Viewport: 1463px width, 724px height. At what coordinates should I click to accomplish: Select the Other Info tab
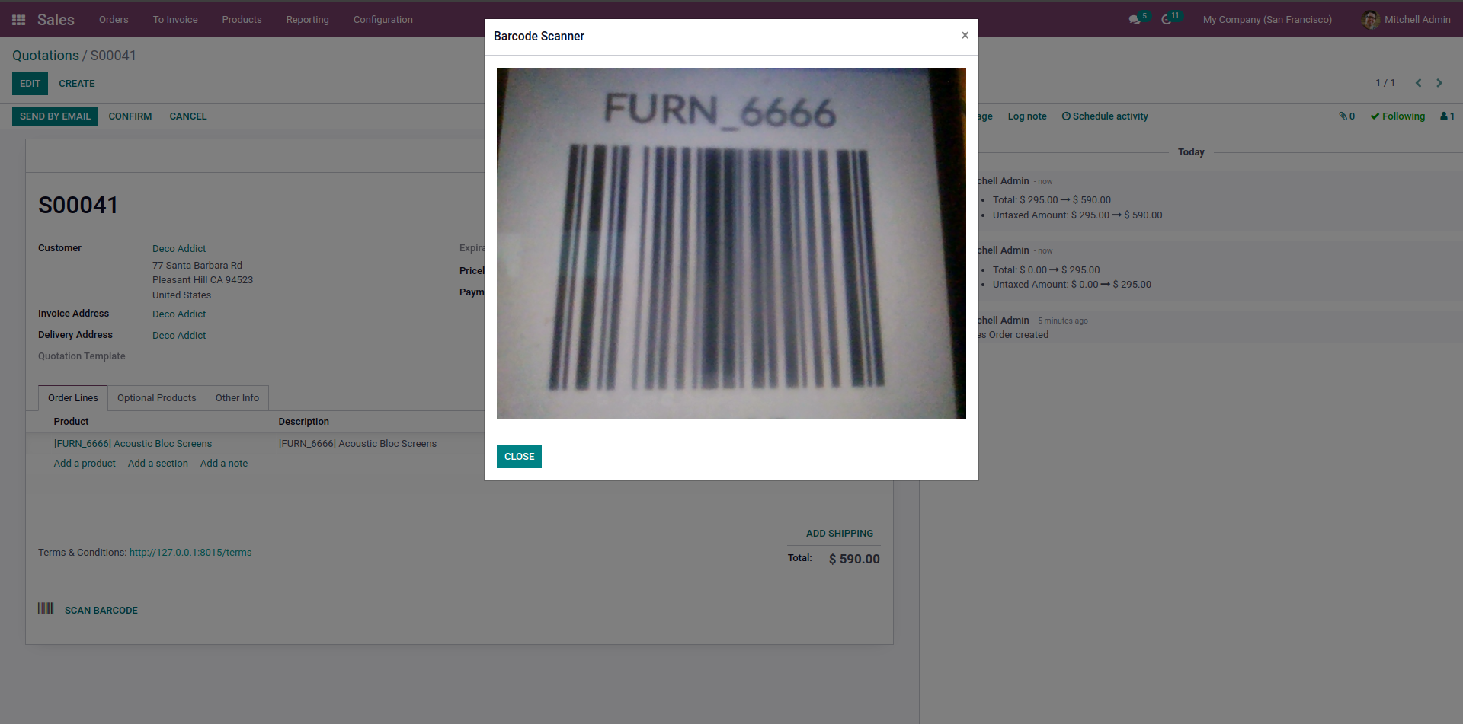coord(237,398)
